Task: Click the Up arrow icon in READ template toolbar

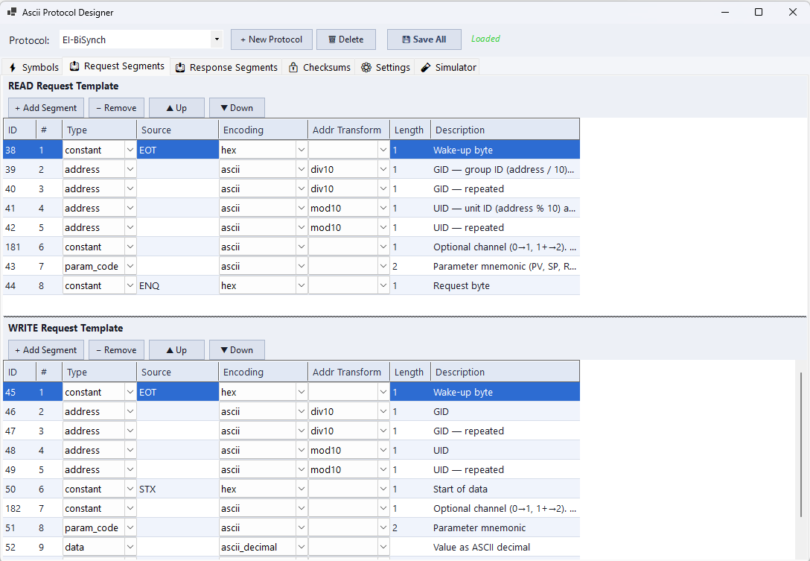Action: coord(170,107)
